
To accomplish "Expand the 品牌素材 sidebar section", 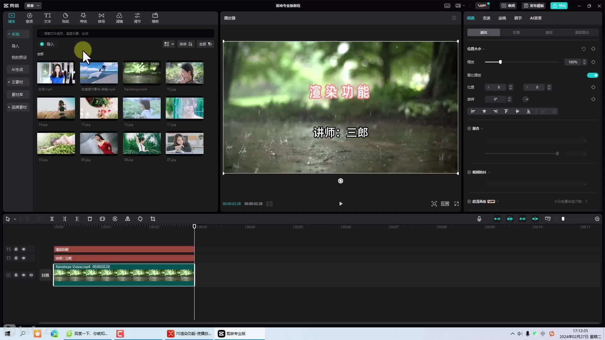I will pyautogui.click(x=18, y=107).
